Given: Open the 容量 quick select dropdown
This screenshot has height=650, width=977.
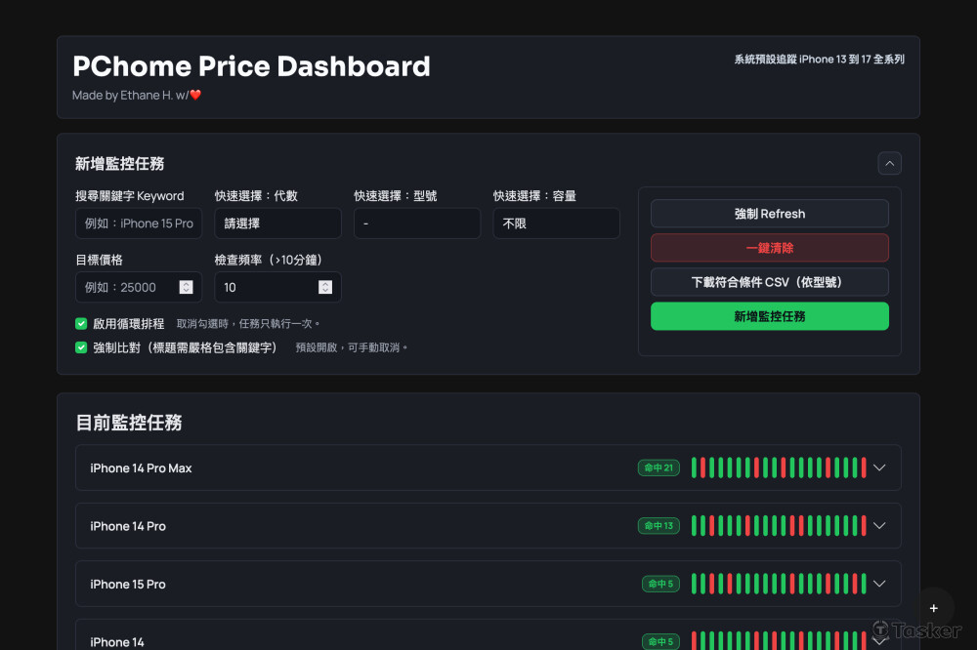Looking at the screenshot, I should coord(556,223).
